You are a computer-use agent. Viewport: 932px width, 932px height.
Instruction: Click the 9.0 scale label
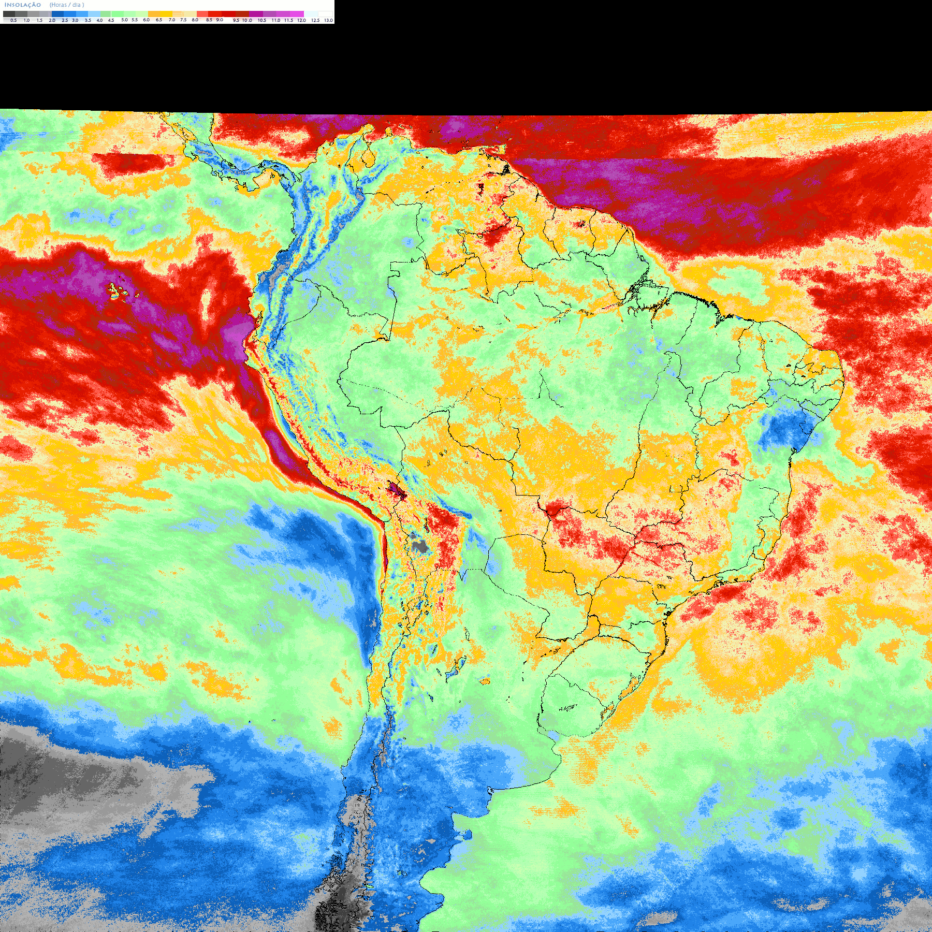point(220,20)
